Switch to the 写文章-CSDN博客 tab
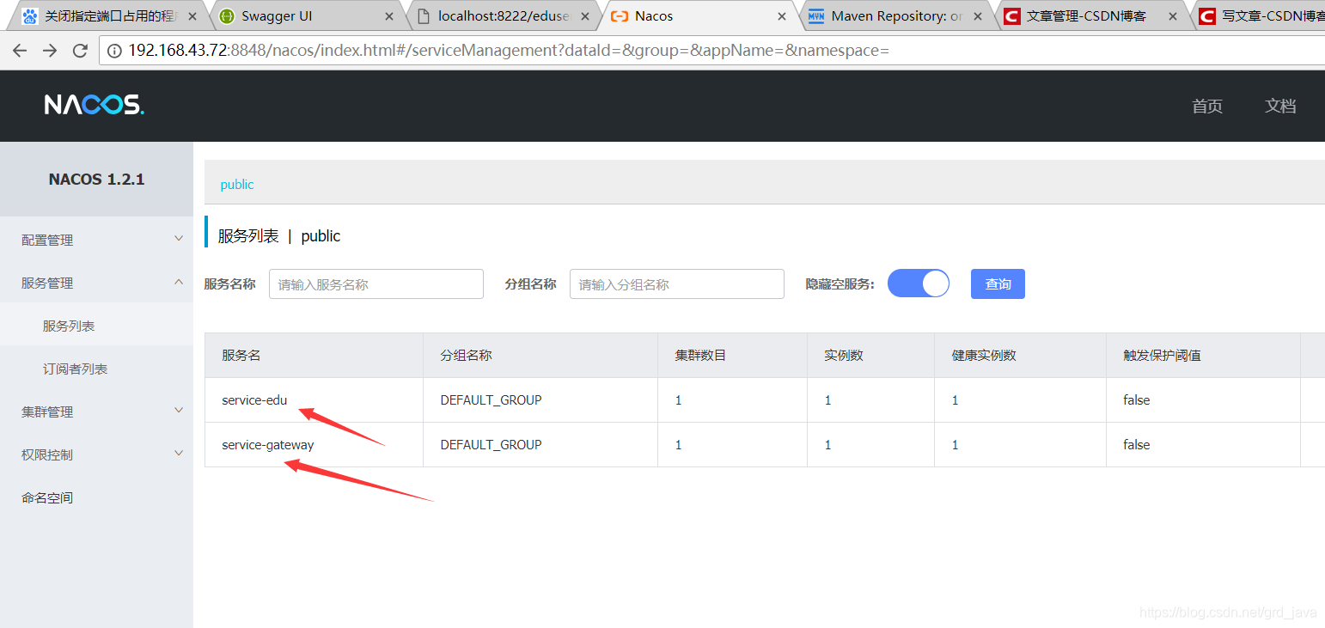1325x628 pixels. [x=1261, y=16]
